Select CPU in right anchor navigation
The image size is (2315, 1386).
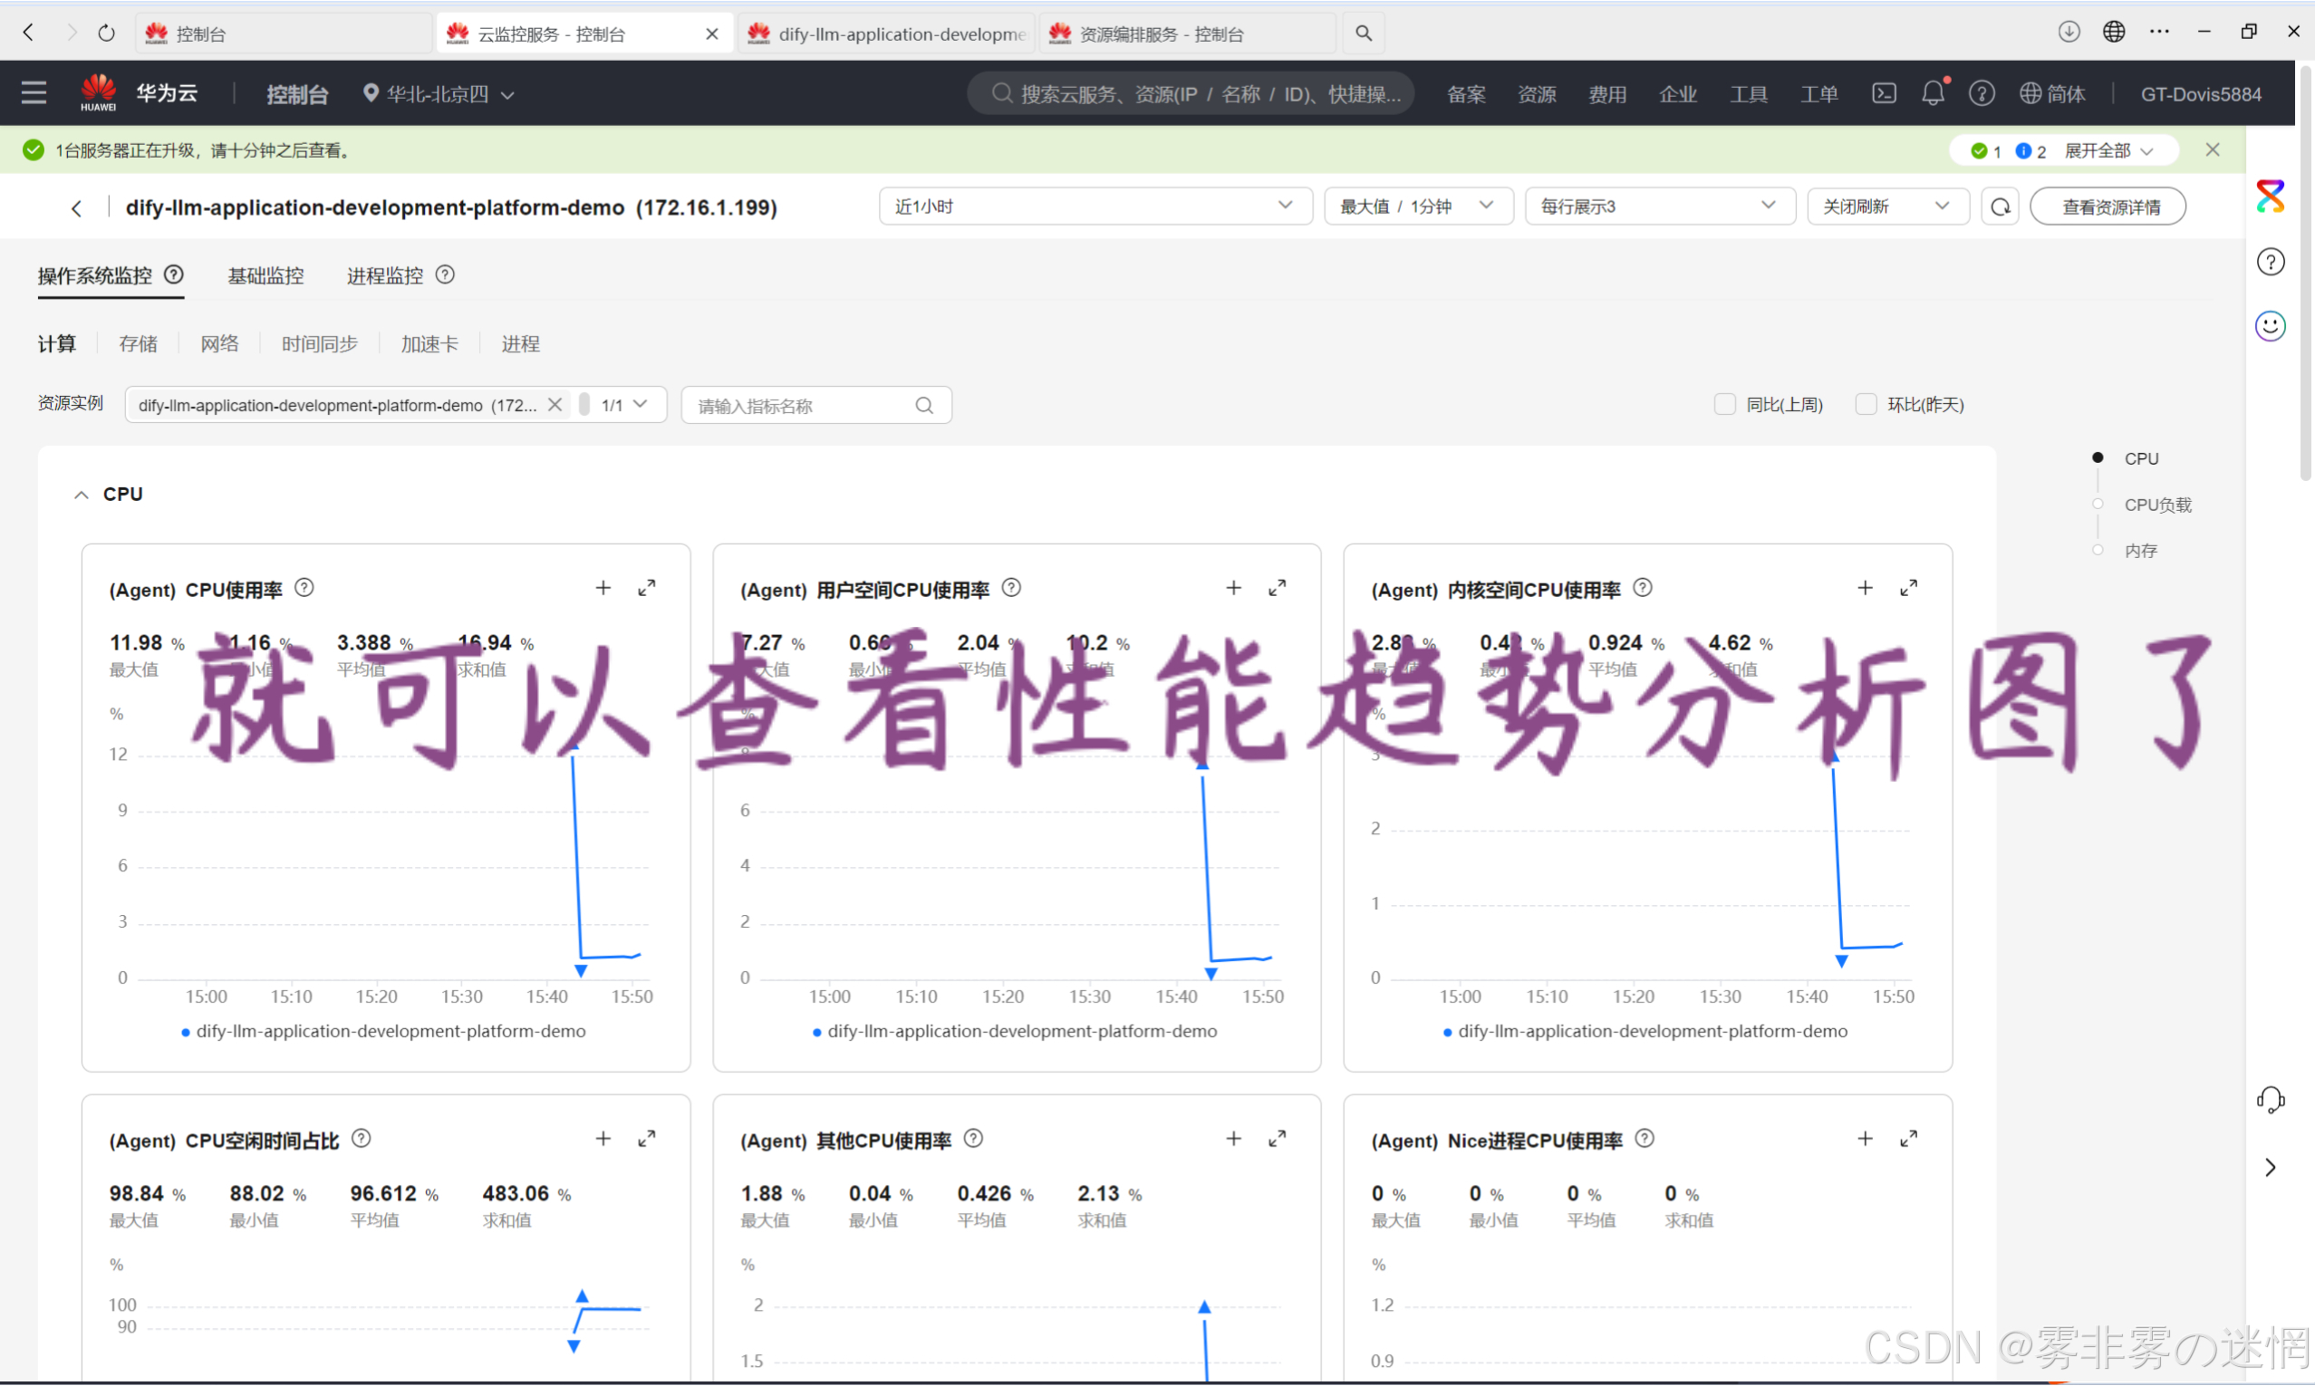point(2140,458)
